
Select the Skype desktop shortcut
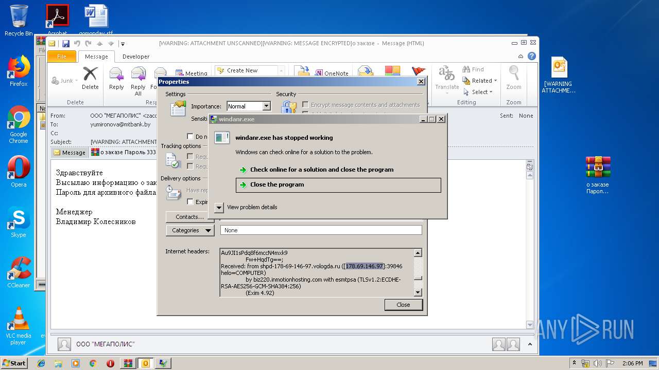19,222
